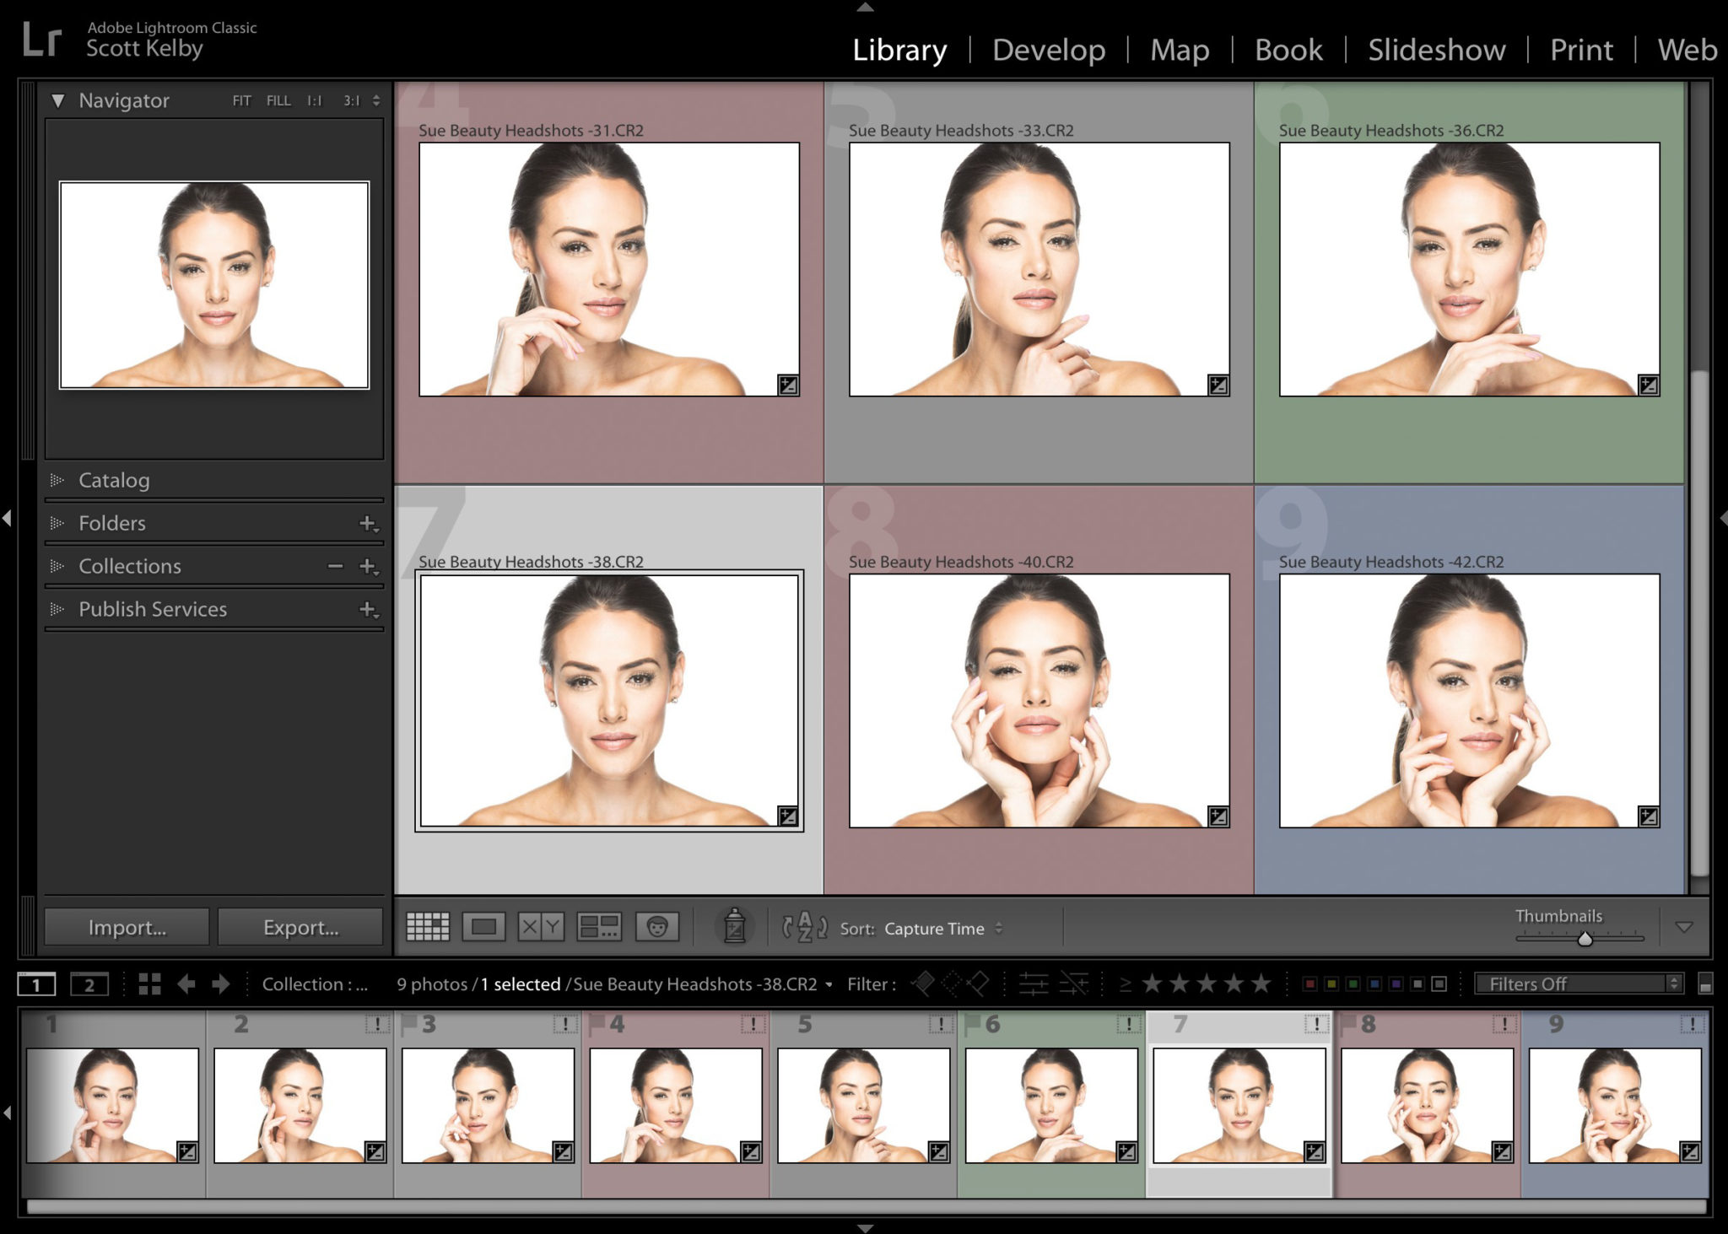Click the Export button
This screenshot has height=1234, width=1728.
300,927
